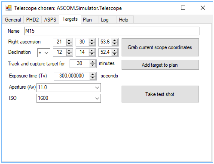Click the declination seconds field
This screenshot has height=164, width=214.
coord(105,53)
